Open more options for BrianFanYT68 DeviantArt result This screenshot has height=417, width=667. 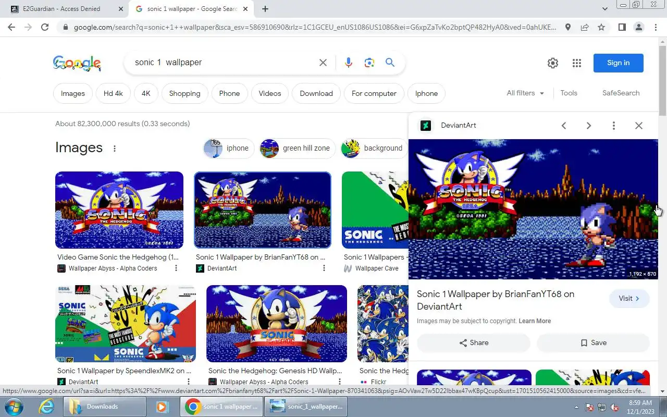(x=324, y=268)
